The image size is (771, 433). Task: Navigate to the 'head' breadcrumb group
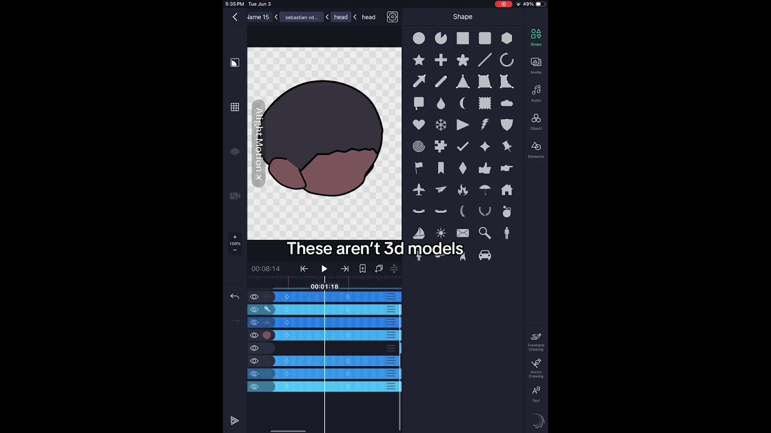[341, 17]
